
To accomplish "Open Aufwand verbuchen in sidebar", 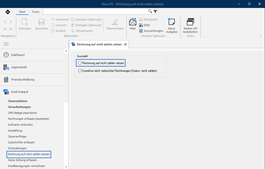I will pos(21,125).
